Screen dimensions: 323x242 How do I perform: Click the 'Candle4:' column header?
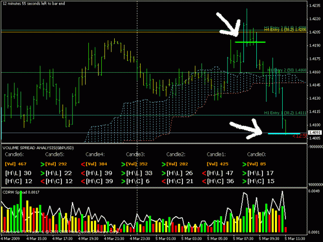pyautogui.click(x=95, y=154)
